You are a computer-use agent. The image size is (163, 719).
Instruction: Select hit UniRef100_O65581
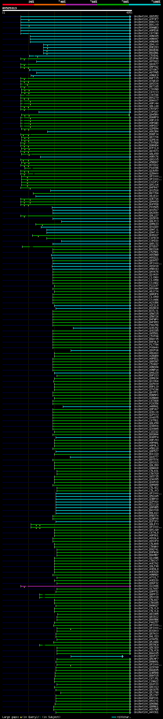[146, 334]
